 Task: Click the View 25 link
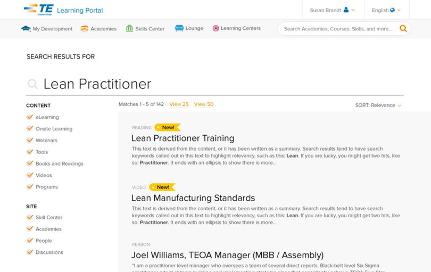(179, 104)
